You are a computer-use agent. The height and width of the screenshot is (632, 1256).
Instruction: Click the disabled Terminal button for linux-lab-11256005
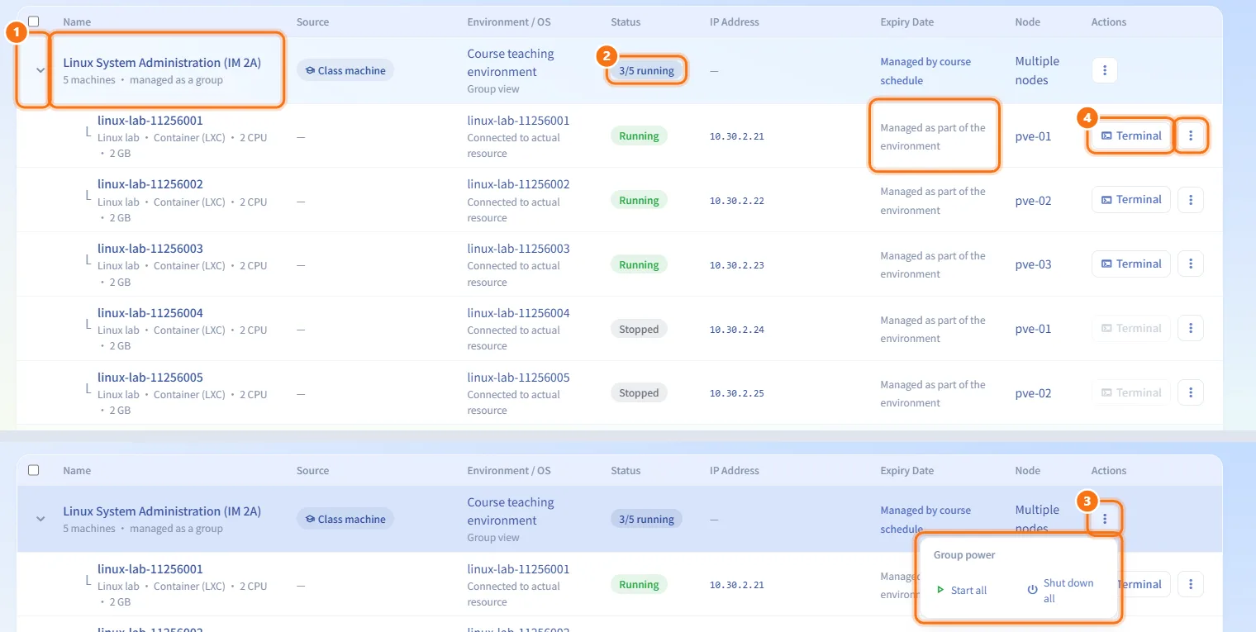(1131, 392)
